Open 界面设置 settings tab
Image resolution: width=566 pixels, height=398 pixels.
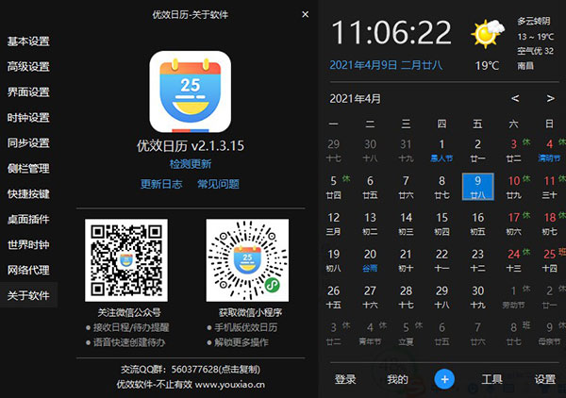28,92
